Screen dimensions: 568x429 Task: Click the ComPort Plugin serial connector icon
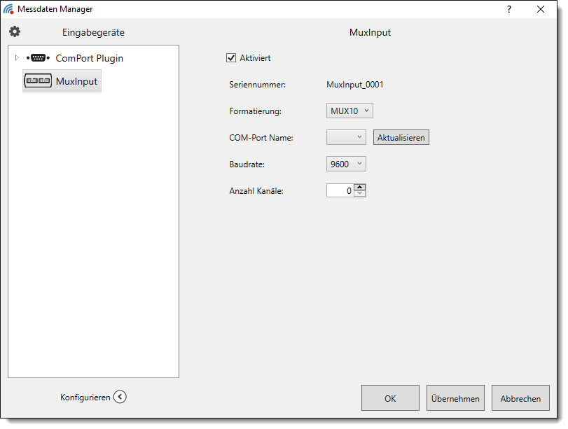[38, 58]
